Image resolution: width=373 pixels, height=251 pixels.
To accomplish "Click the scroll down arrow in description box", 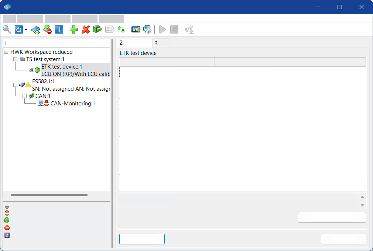I will click(x=362, y=205).
